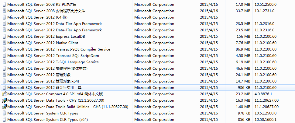The width and height of the screenshot is (295, 123).
Task: Select SQL Server 2012 安装程序(简体中文) entry
Action: point(47,68)
